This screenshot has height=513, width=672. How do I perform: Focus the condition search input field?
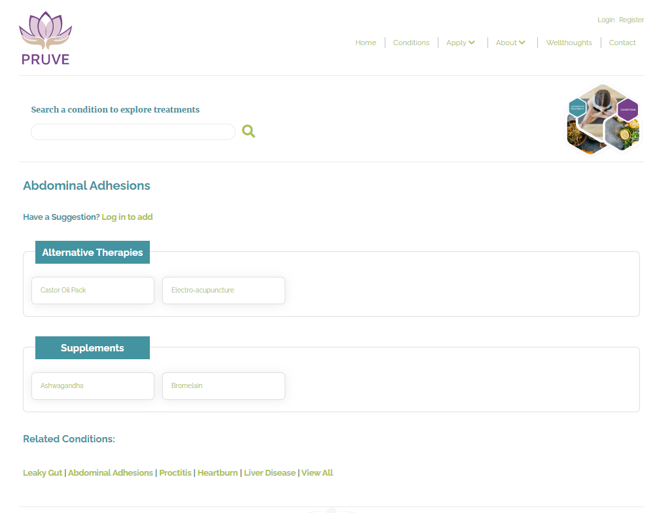click(133, 132)
